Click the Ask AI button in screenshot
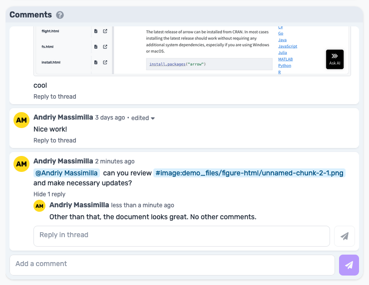Screen dimensions: 369x285 (x=335, y=59)
